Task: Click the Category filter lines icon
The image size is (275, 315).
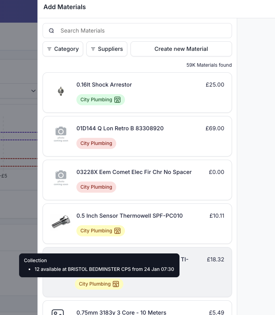Action: pos(49,49)
